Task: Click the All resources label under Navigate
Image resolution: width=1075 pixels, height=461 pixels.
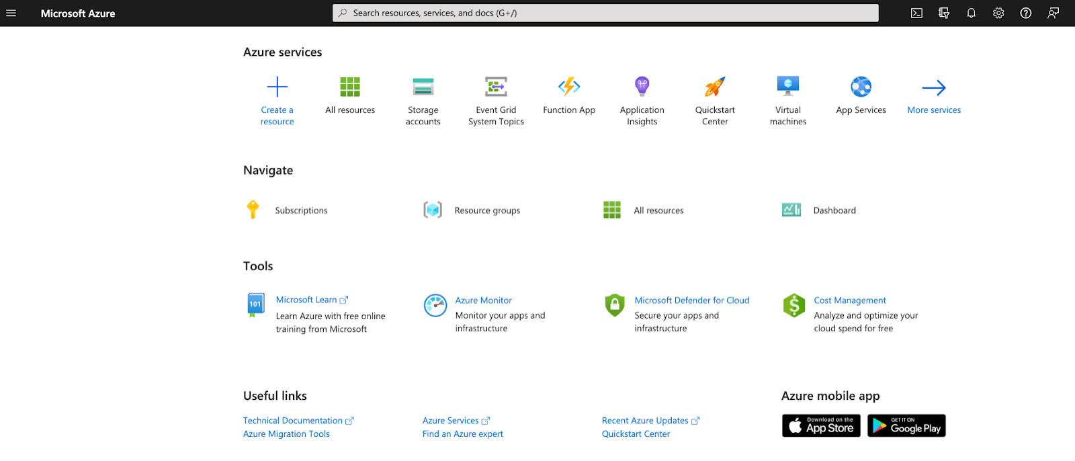Action: pyautogui.click(x=658, y=210)
